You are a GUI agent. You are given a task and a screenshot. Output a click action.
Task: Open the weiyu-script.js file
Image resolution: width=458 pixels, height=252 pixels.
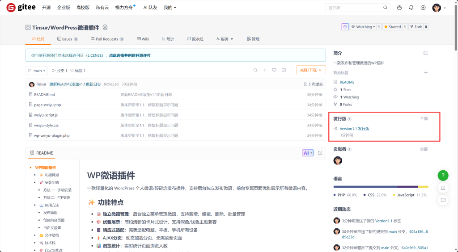pyautogui.click(x=46, y=115)
